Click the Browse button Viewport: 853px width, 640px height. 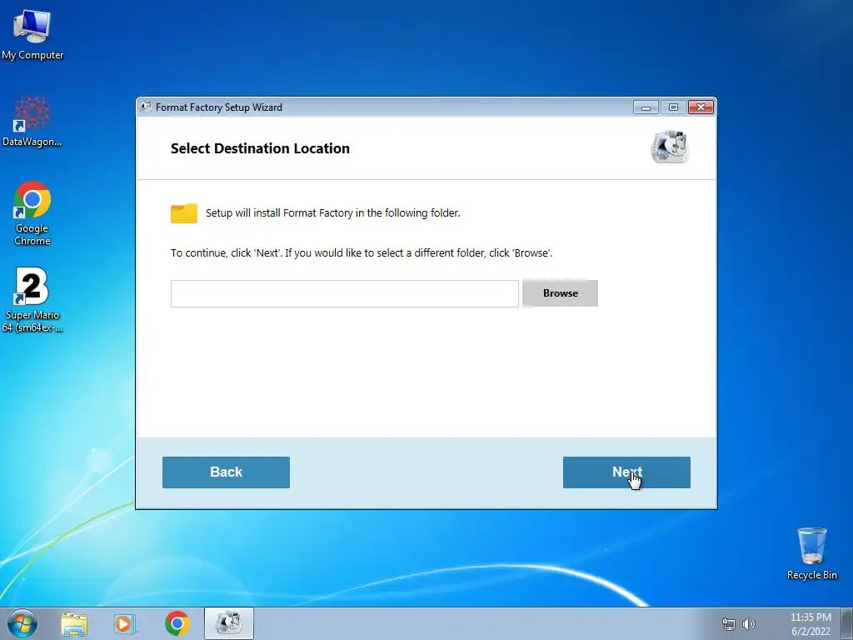click(560, 293)
